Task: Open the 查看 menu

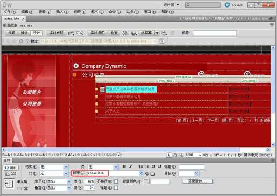Action: (x=45, y=12)
